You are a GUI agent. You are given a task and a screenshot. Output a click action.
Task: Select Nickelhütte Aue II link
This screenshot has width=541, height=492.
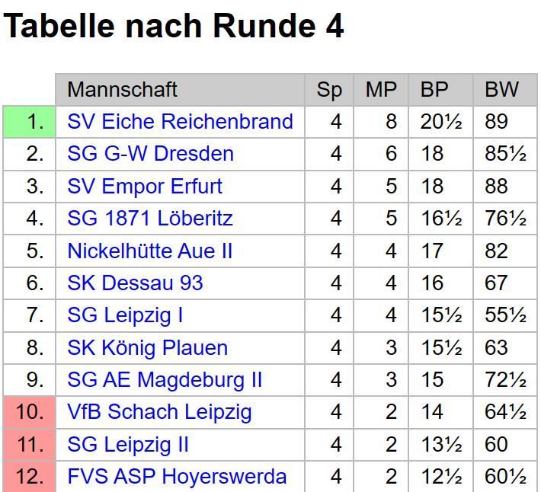pyautogui.click(x=149, y=251)
